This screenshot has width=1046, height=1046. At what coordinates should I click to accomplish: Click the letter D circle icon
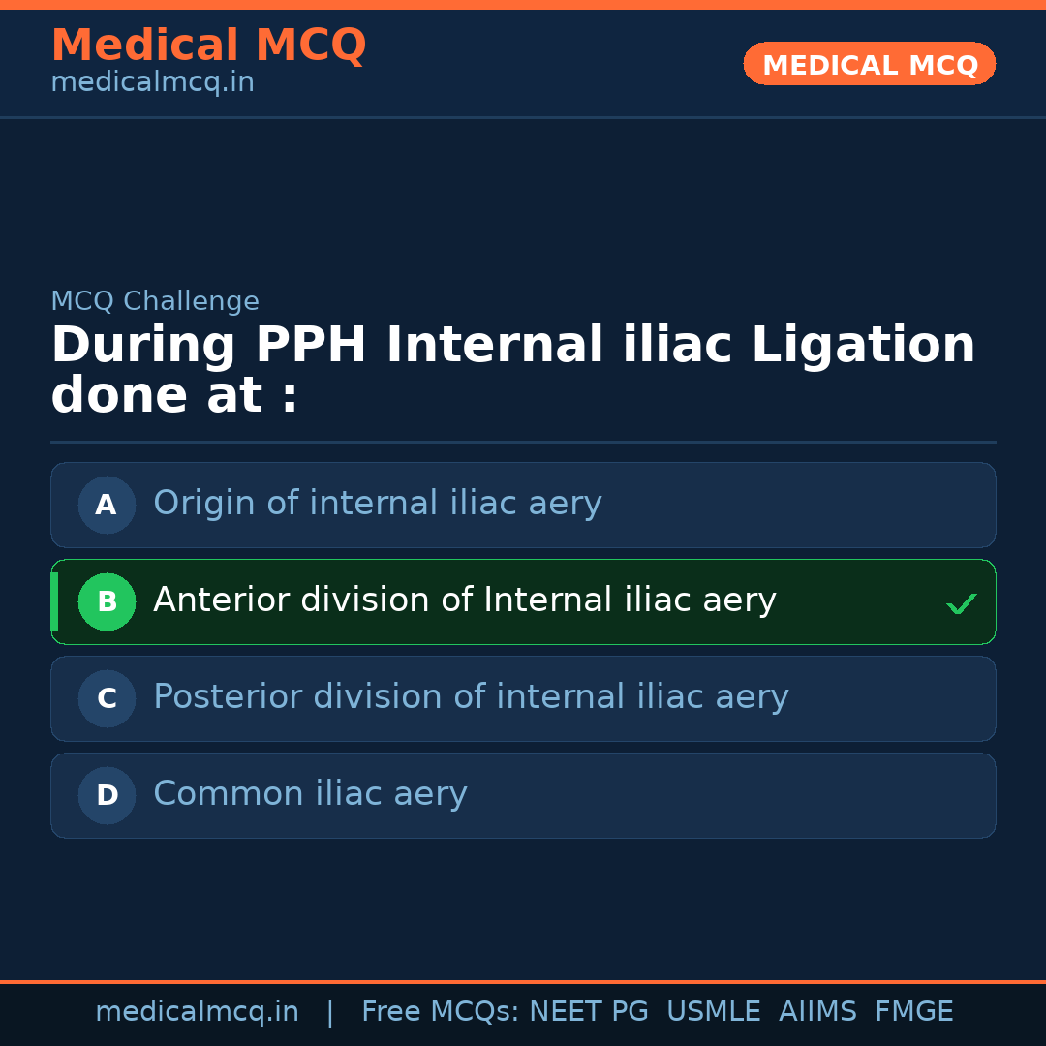(107, 795)
